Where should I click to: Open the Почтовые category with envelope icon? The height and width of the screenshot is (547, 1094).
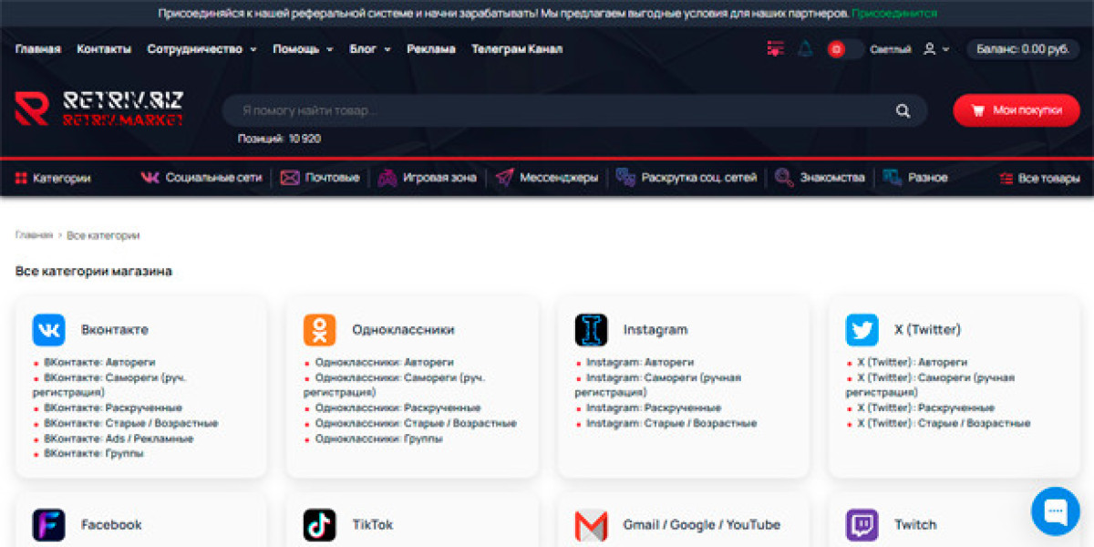[289, 177]
